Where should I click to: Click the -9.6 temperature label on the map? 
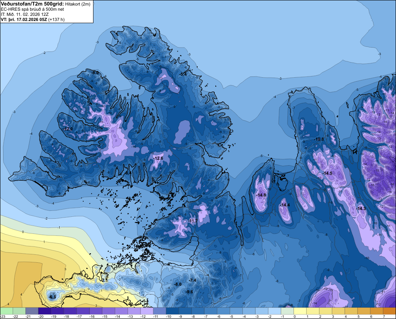(x=189, y=292)
